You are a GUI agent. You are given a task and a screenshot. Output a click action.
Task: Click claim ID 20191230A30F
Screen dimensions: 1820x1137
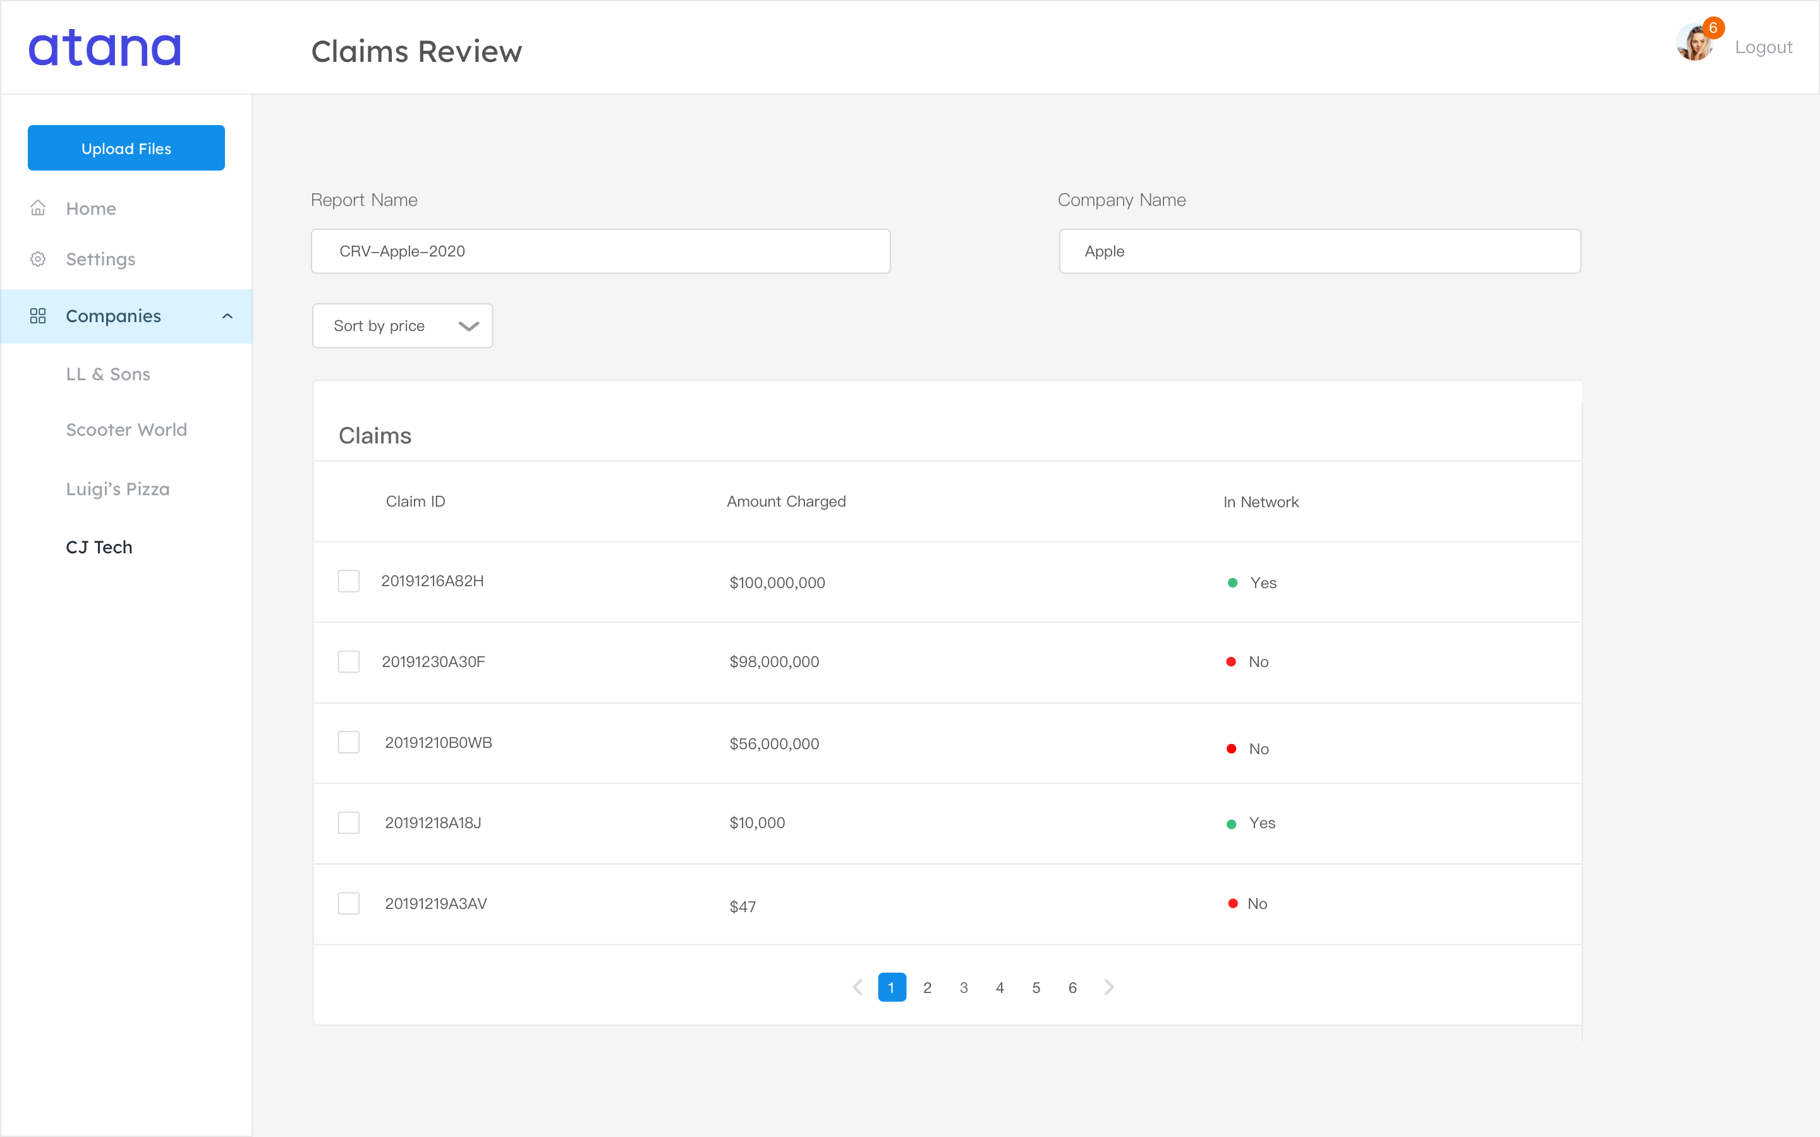coord(433,662)
